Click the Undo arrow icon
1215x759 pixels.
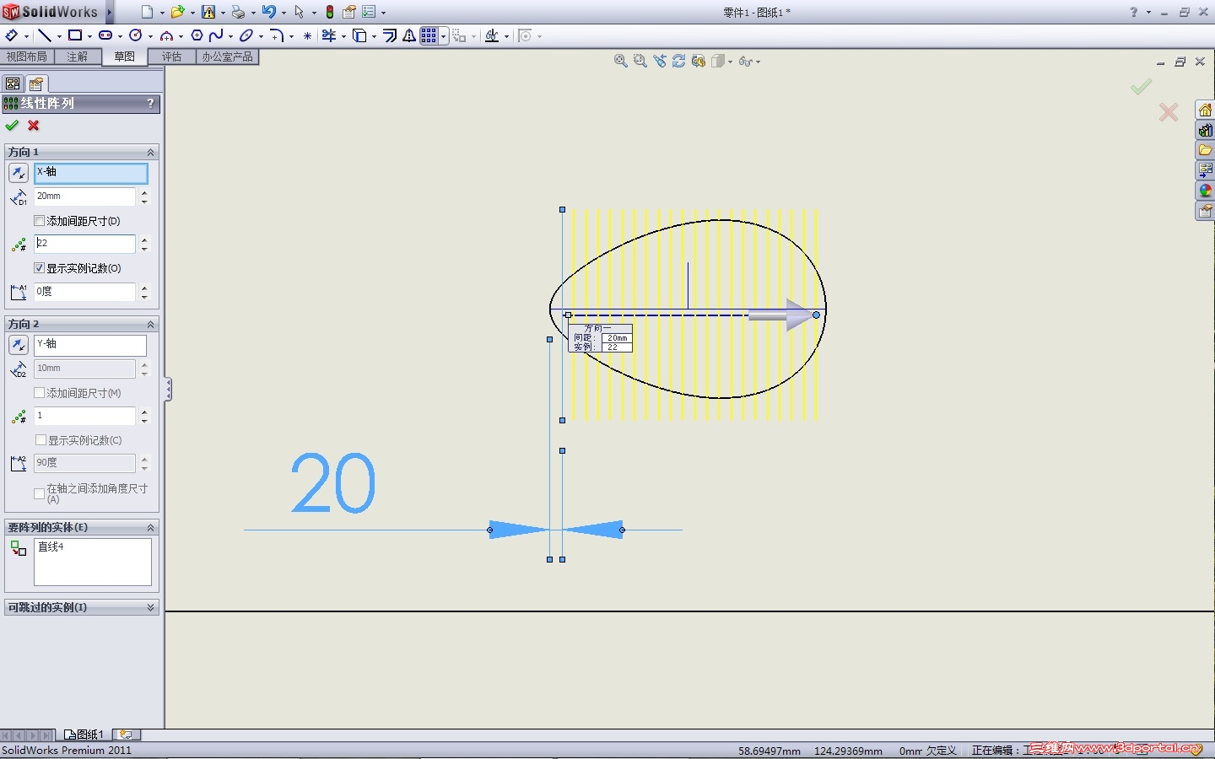point(268,12)
